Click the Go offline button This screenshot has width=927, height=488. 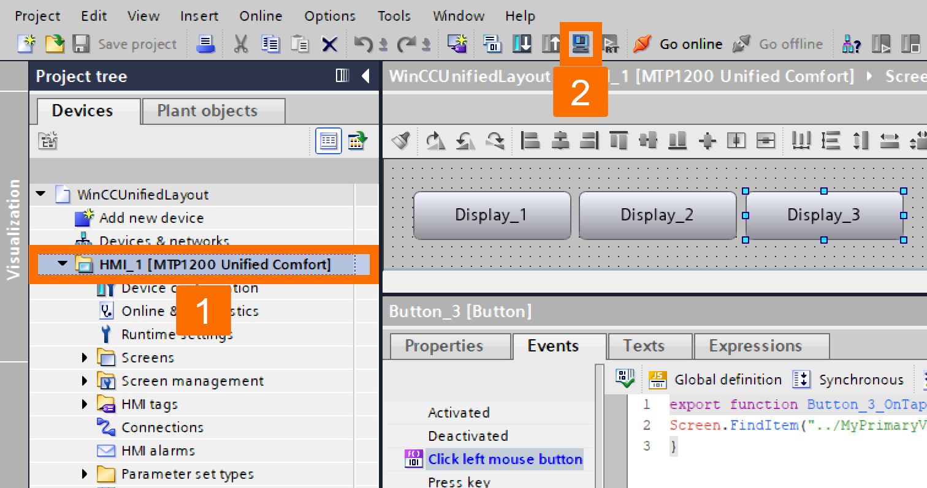point(777,44)
